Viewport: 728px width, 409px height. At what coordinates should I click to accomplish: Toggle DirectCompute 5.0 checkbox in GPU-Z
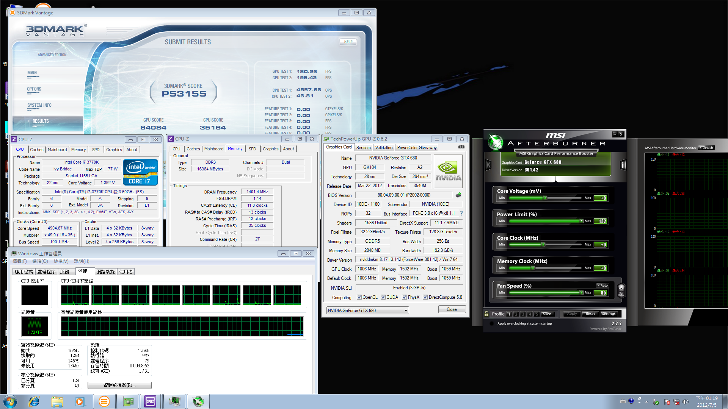(x=425, y=297)
